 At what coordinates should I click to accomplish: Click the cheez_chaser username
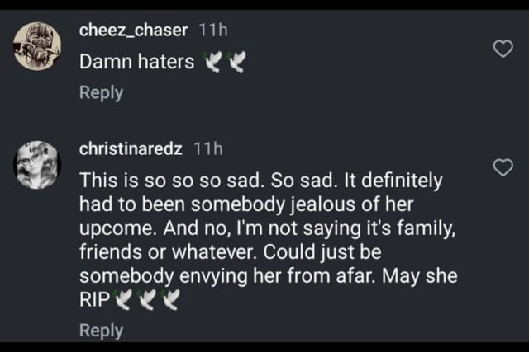point(133,31)
